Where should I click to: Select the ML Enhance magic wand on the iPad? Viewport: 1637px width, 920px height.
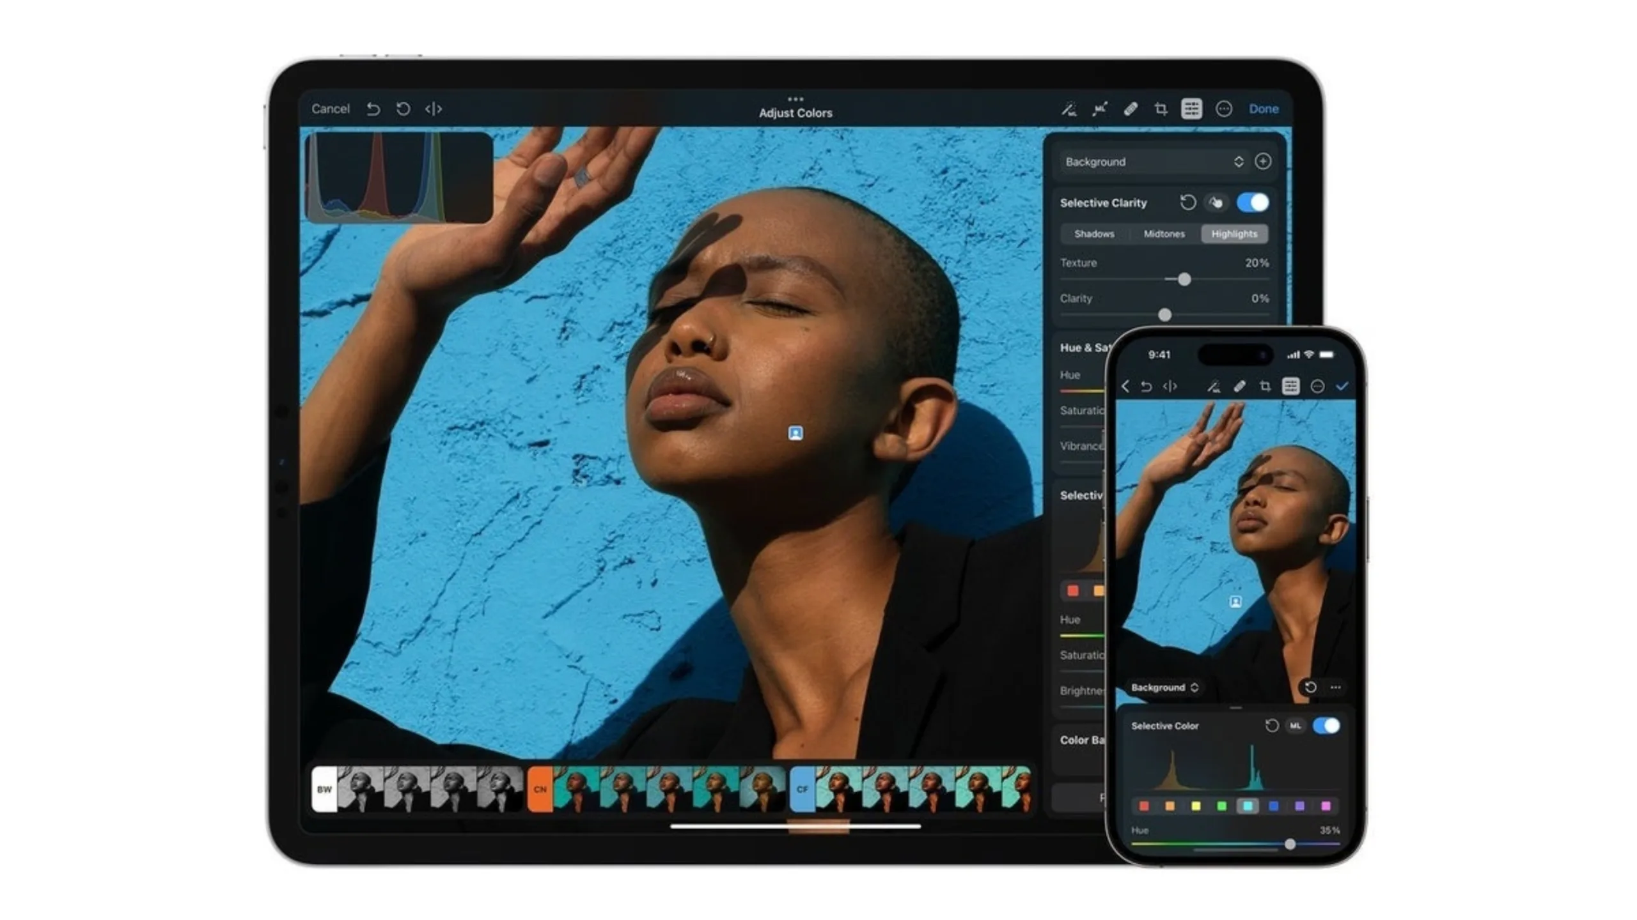(x=1069, y=109)
